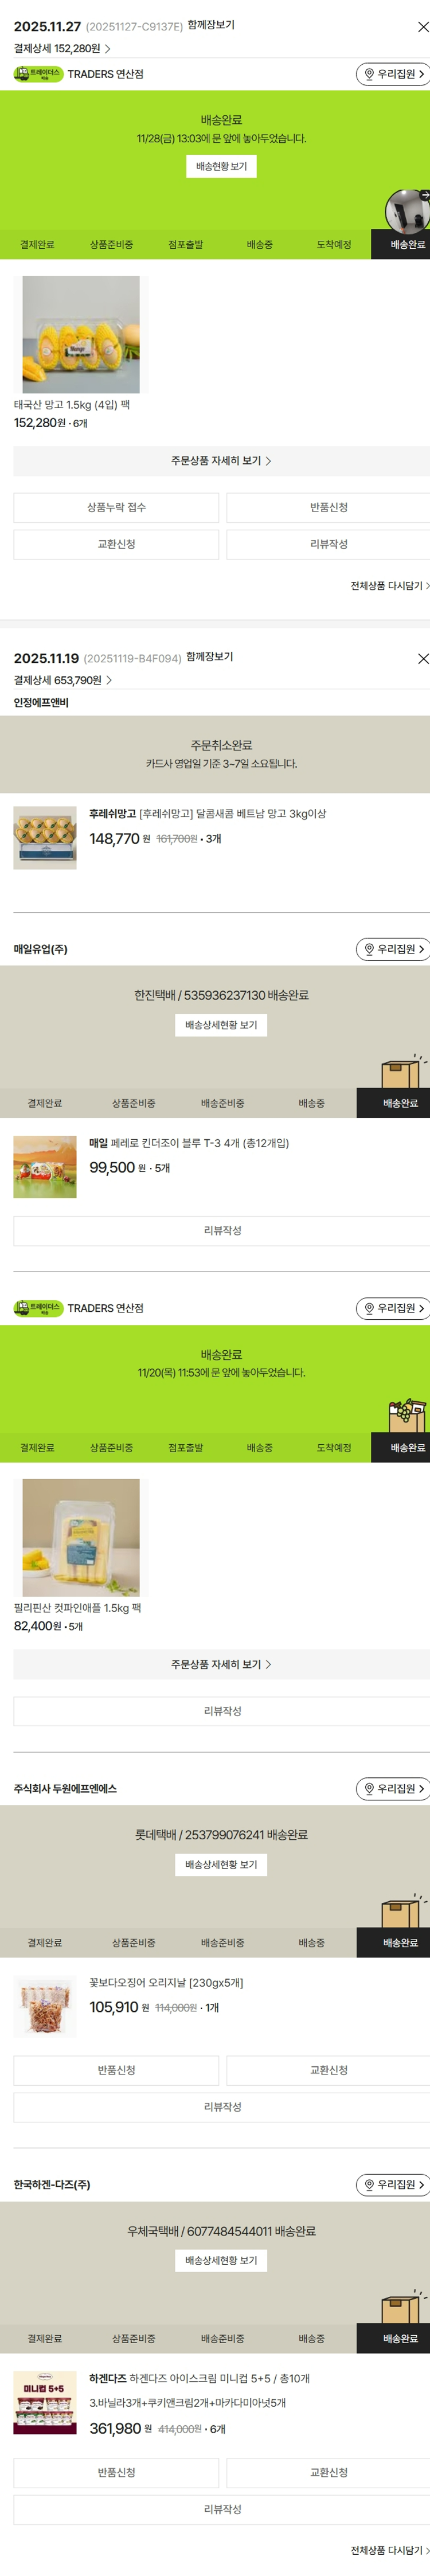Expand 결제상세 653,790원 details

pos(62,680)
